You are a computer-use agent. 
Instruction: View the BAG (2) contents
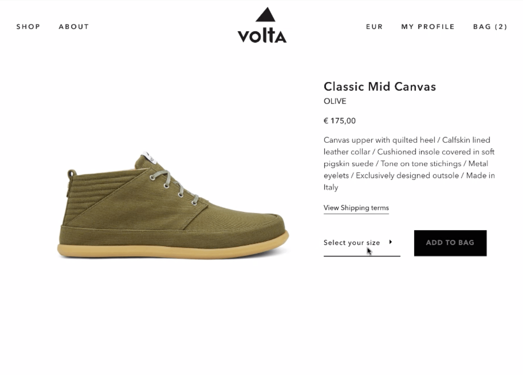tap(490, 27)
